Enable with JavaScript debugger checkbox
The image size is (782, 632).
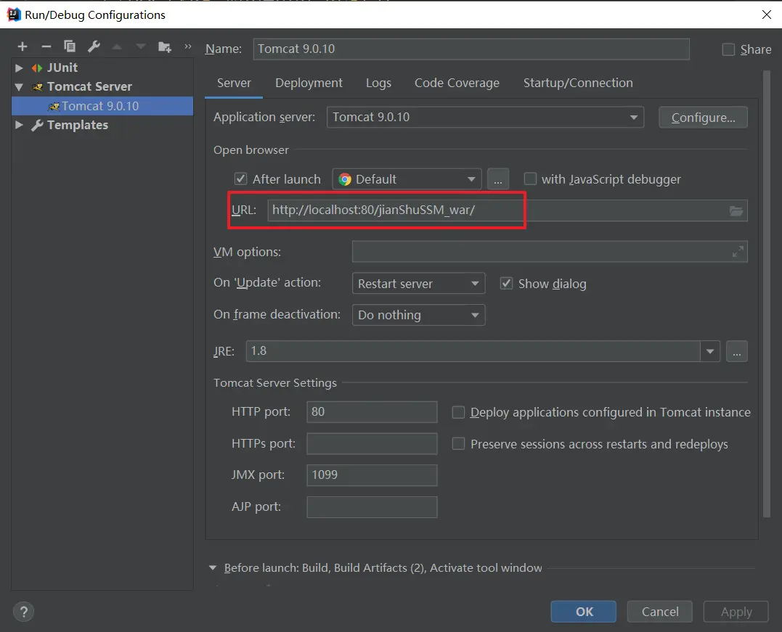530,179
